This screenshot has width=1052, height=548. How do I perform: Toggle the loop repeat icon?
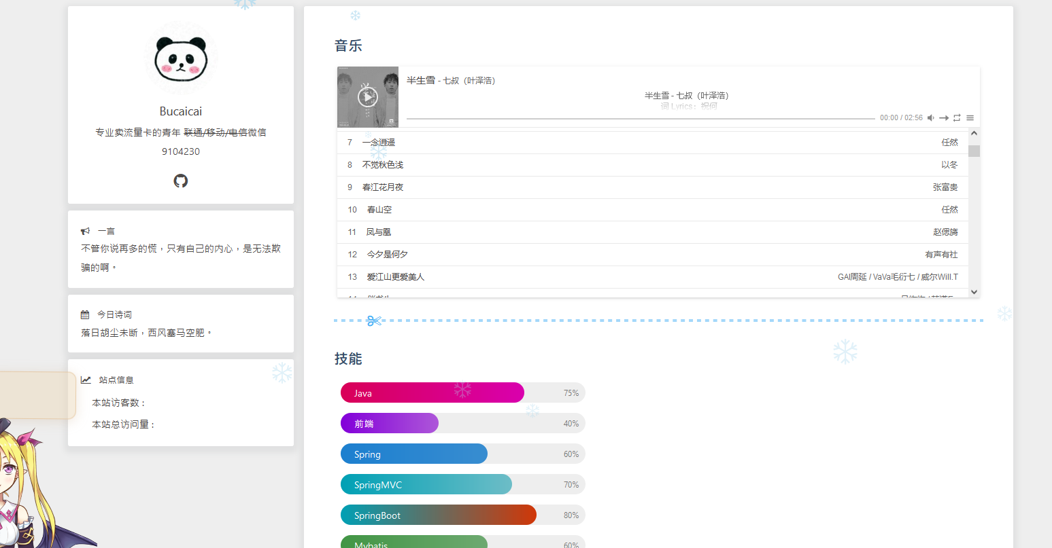[957, 118]
